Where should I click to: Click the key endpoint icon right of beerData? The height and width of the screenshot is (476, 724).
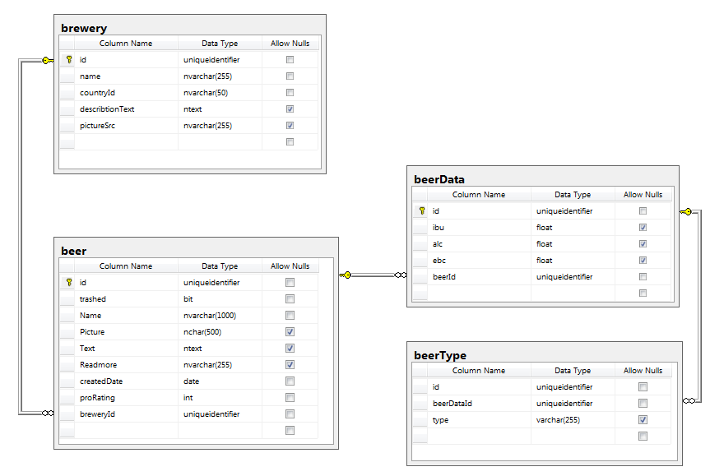click(x=688, y=210)
